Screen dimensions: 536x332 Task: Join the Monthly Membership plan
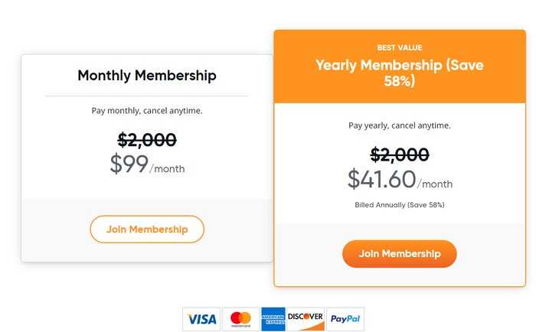click(147, 229)
